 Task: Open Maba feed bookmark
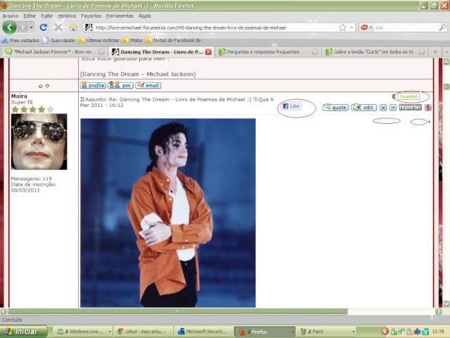pos(132,40)
